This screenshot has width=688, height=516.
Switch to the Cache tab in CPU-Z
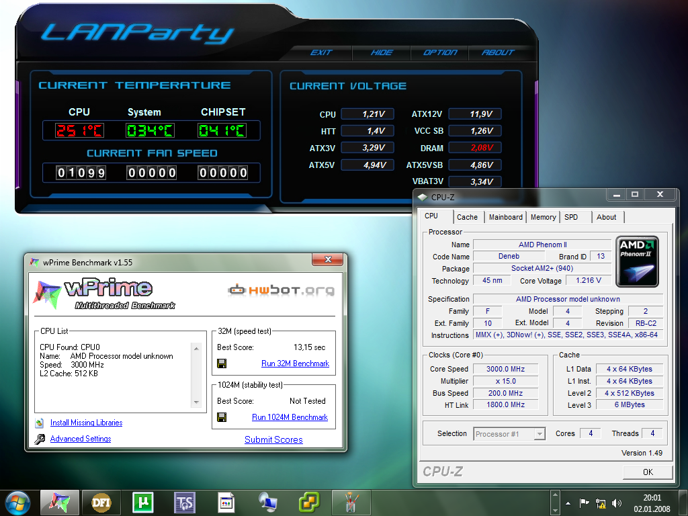pos(467,217)
